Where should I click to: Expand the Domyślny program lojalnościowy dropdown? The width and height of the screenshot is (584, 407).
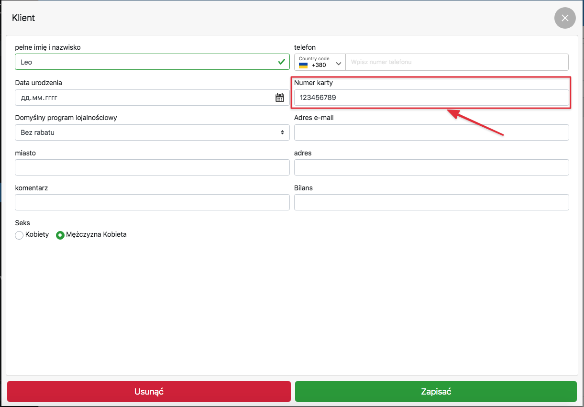(152, 132)
